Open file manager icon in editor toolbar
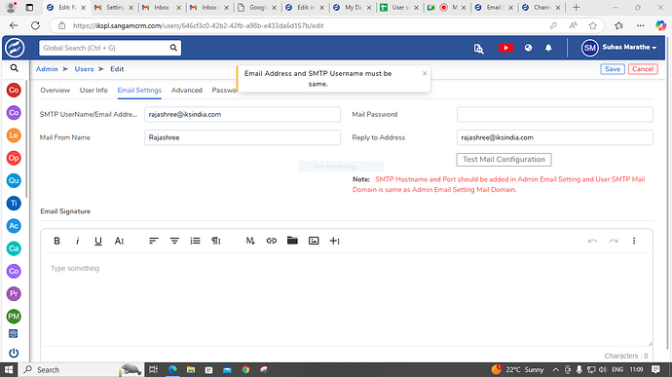This screenshot has width=672, height=377. point(292,241)
